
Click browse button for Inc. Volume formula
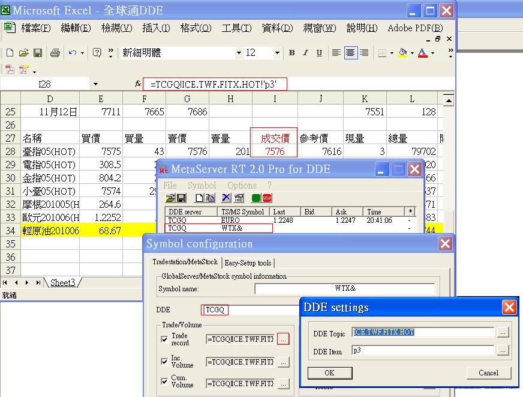283,362
